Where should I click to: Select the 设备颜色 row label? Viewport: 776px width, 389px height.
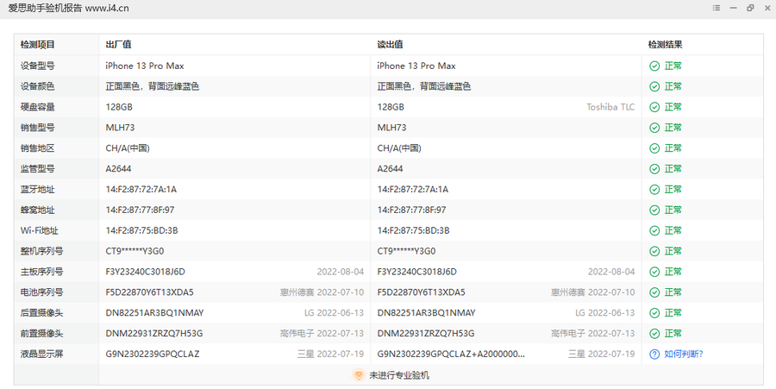(38, 86)
